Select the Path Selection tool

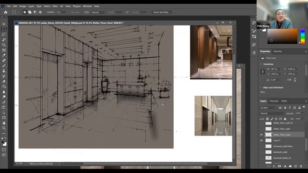pos(4,112)
